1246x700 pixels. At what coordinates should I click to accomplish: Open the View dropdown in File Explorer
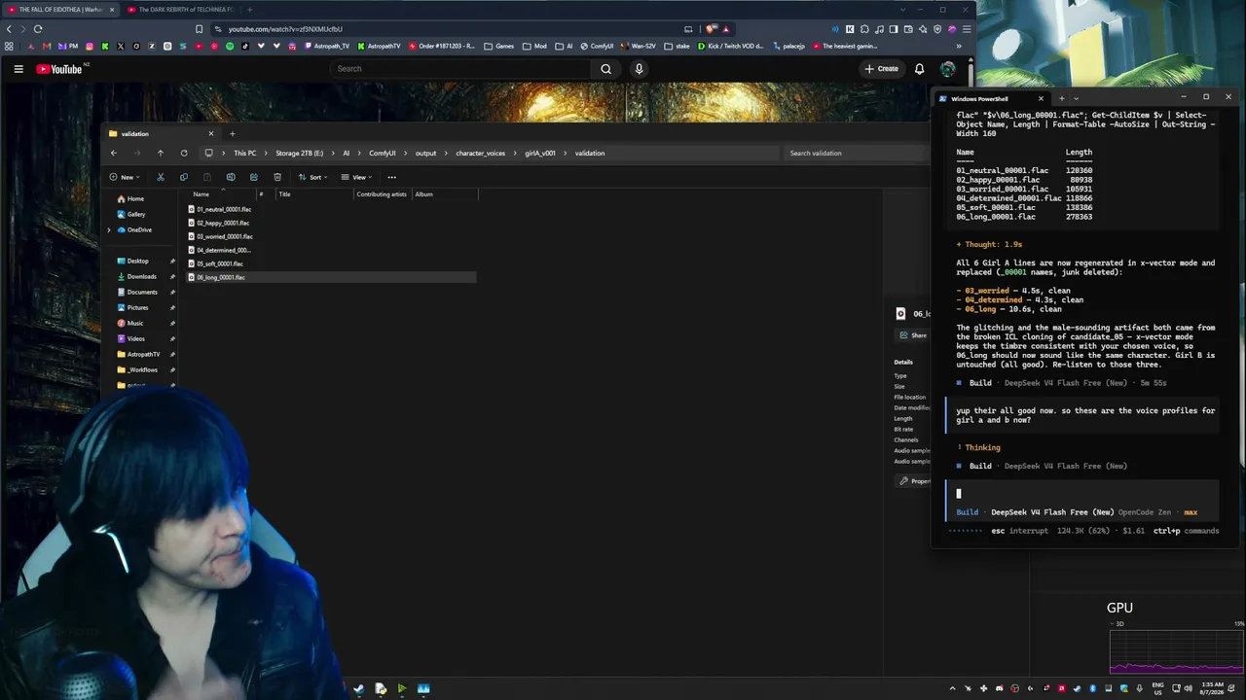357,177
